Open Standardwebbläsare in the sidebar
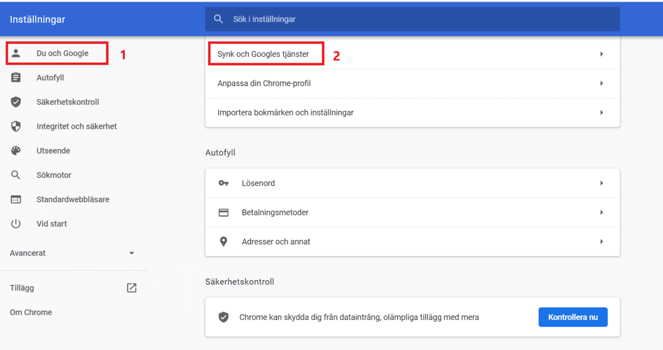Viewport: 663px width, 350px height. [74, 199]
